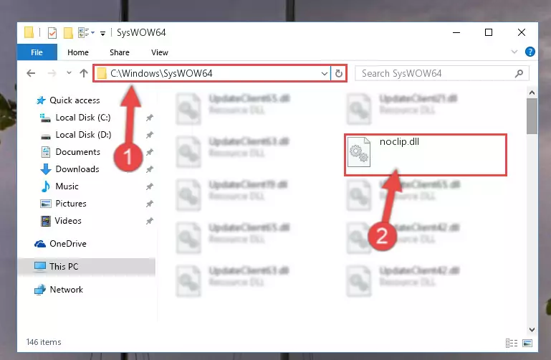Image resolution: width=551 pixels, height=360 pixels.
Task: Open Downloads in the sidebar
Action: tap(70, 169)
